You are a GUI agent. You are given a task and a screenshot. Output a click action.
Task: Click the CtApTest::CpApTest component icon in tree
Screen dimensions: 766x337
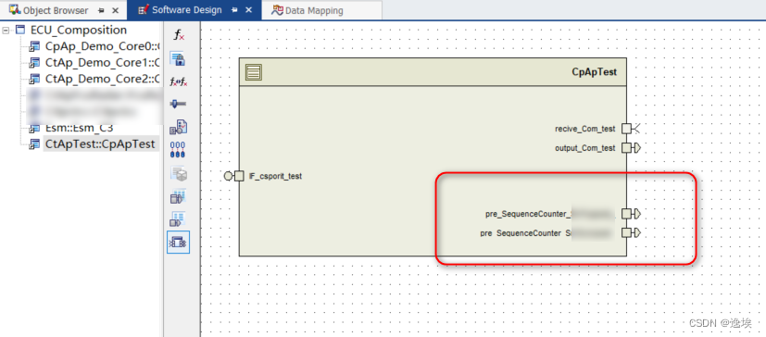[34, 144]
